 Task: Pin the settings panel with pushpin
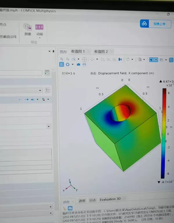point(53,51)
